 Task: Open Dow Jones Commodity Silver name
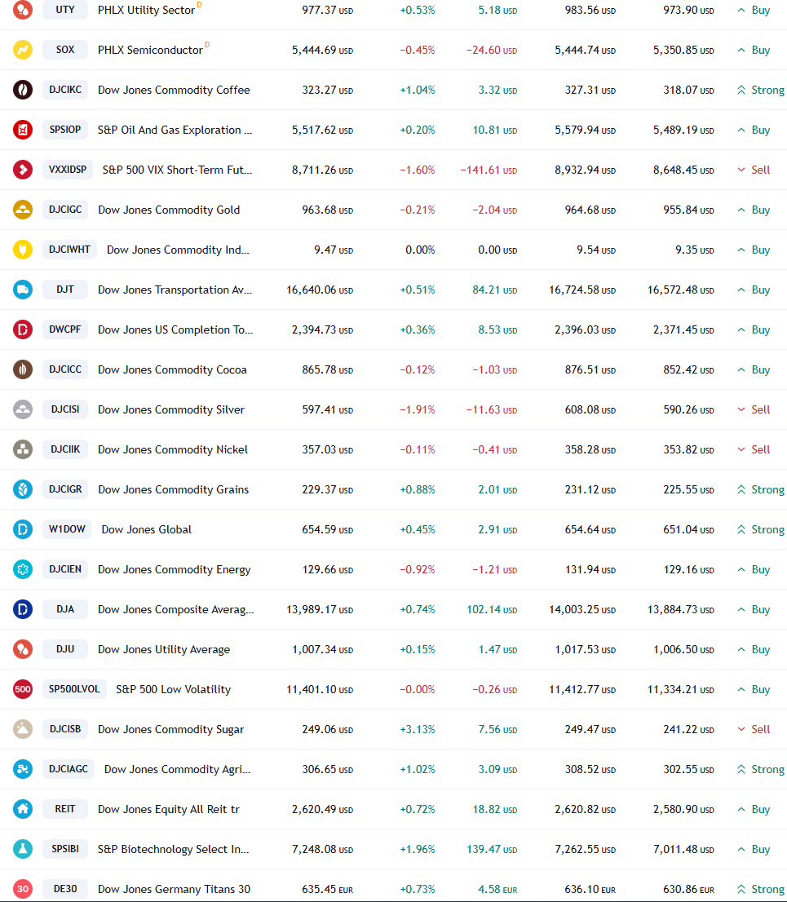click(171, 409)
